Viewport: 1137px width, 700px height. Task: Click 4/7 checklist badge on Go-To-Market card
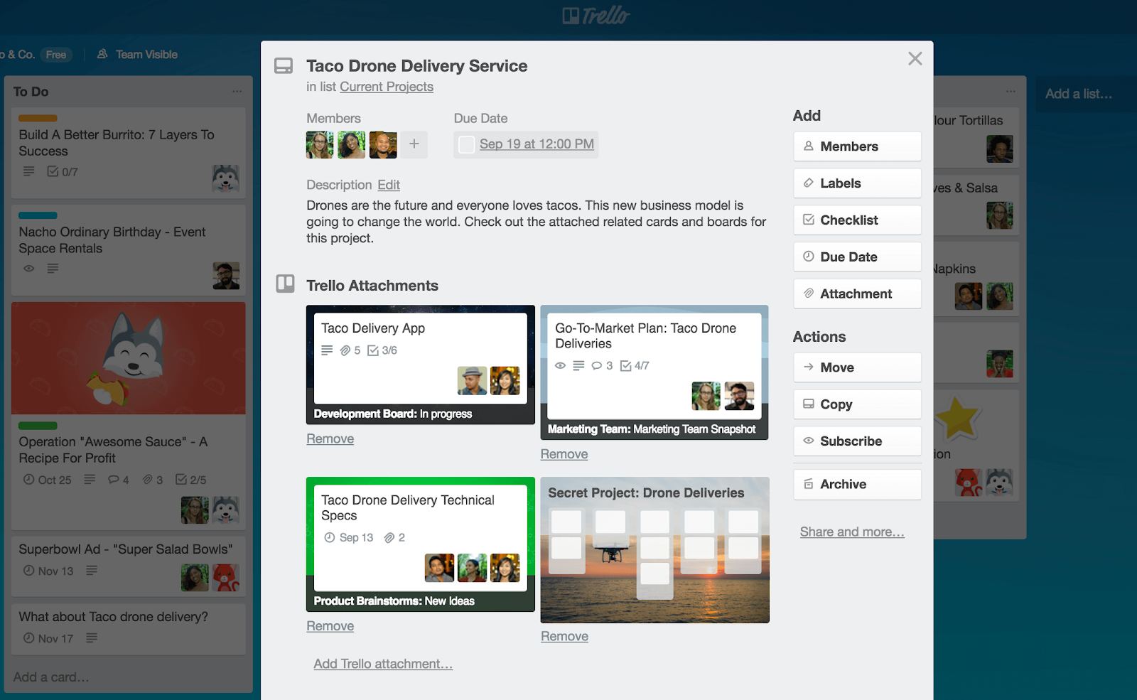[x=635, y=366]
